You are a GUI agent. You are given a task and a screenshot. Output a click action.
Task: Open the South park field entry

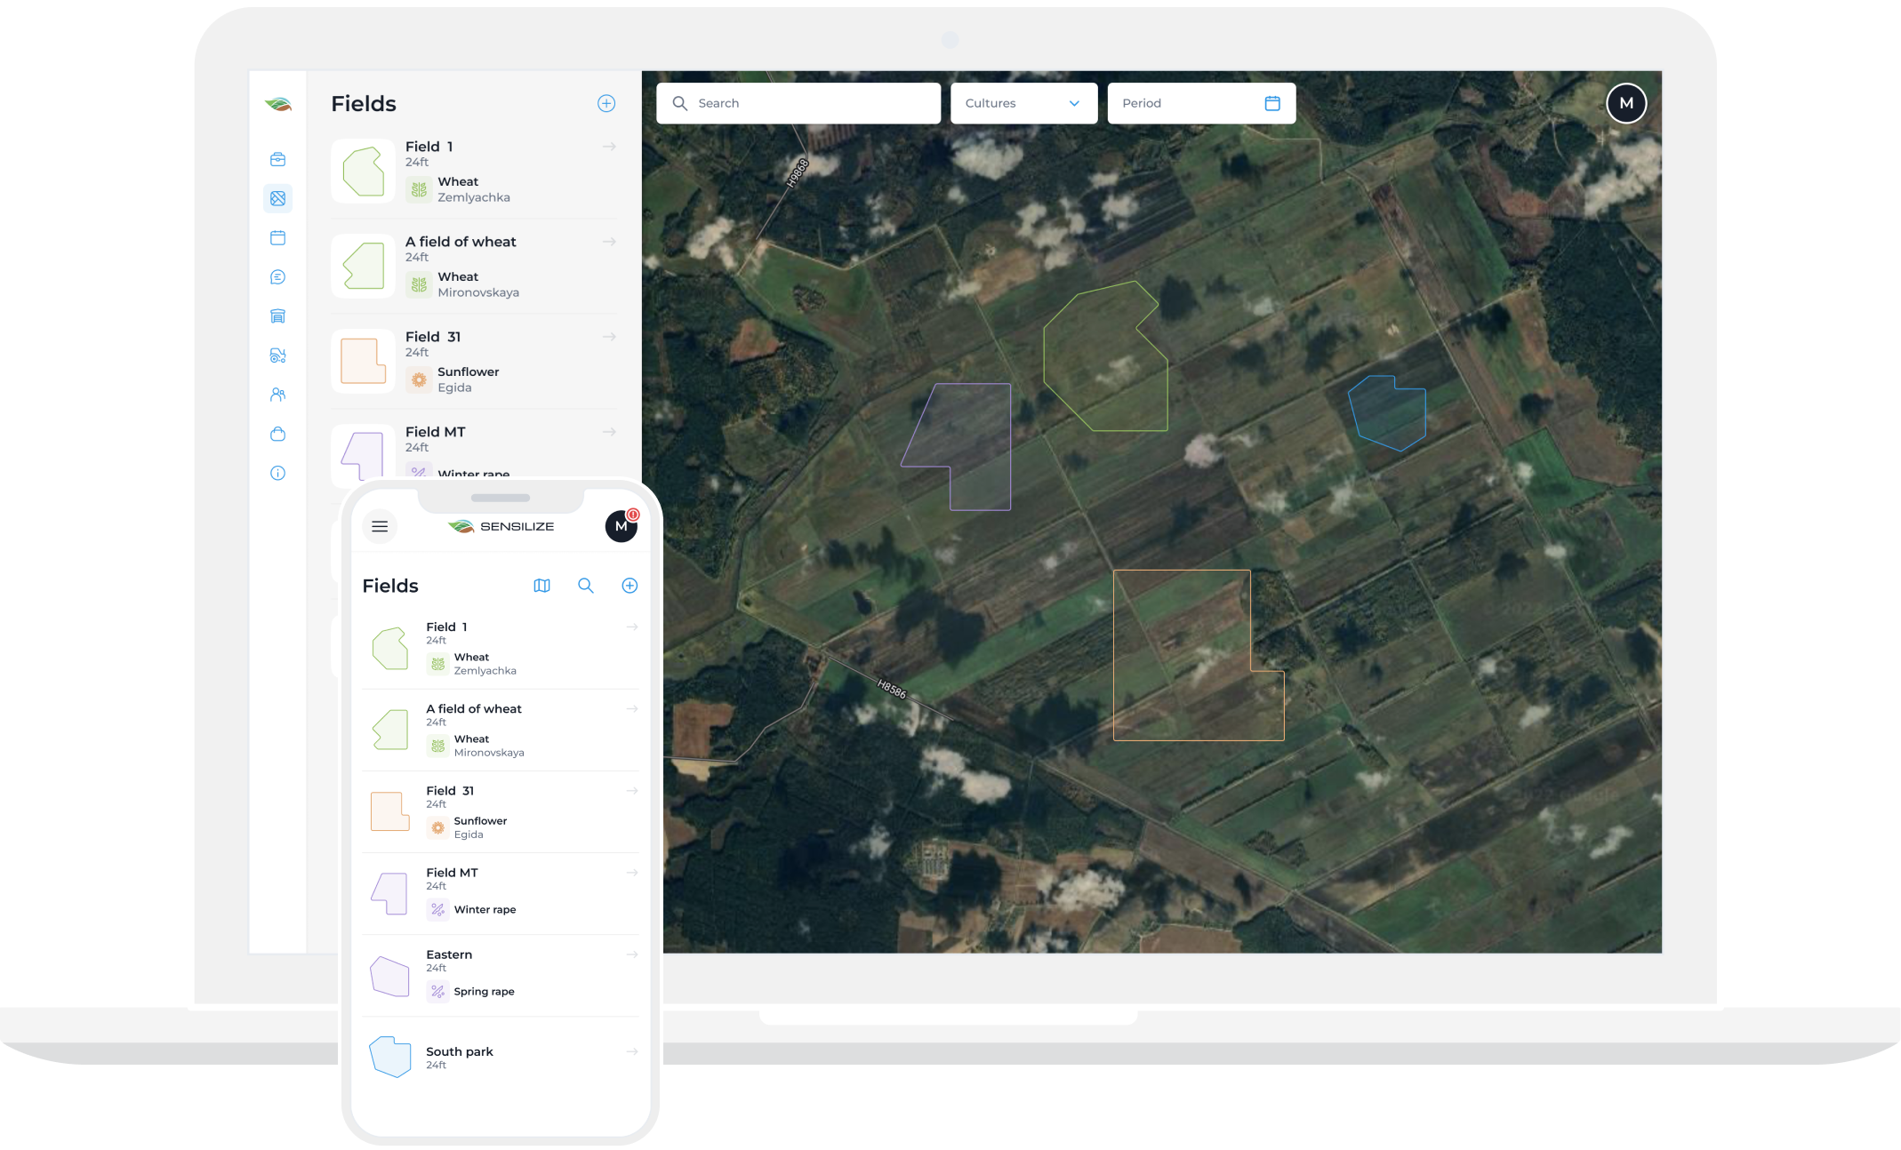tap(632, 1051)
